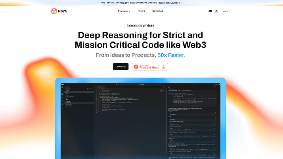The height and width of the screenshot is (159, 283).
Task: Click the Login button
Action: point(225,11)
